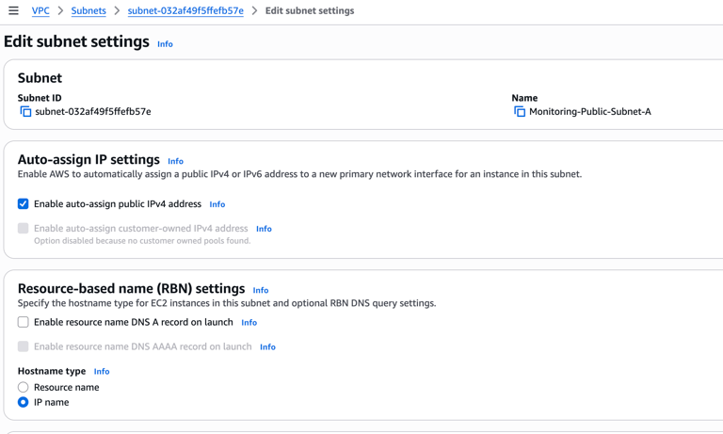This screenshot has width=723, height=434.
Task: Click disabled DNS AAAA record checkbox
Action: point(23,346)
